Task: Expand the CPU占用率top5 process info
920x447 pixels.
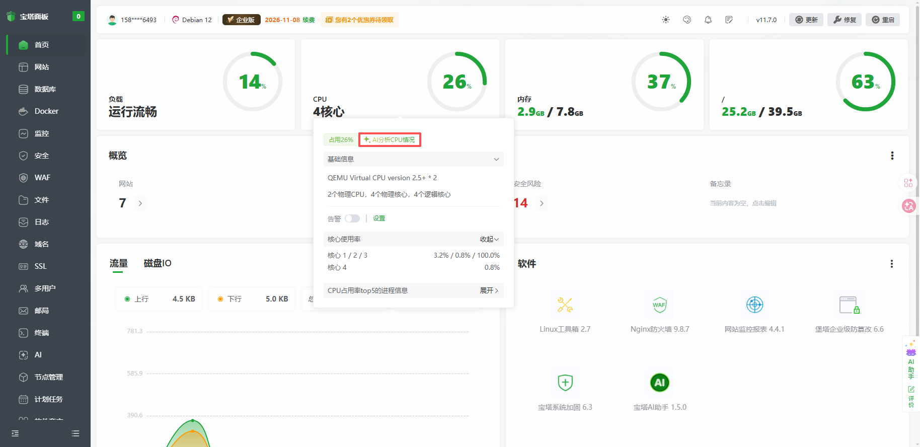Action: coord(489,290)
